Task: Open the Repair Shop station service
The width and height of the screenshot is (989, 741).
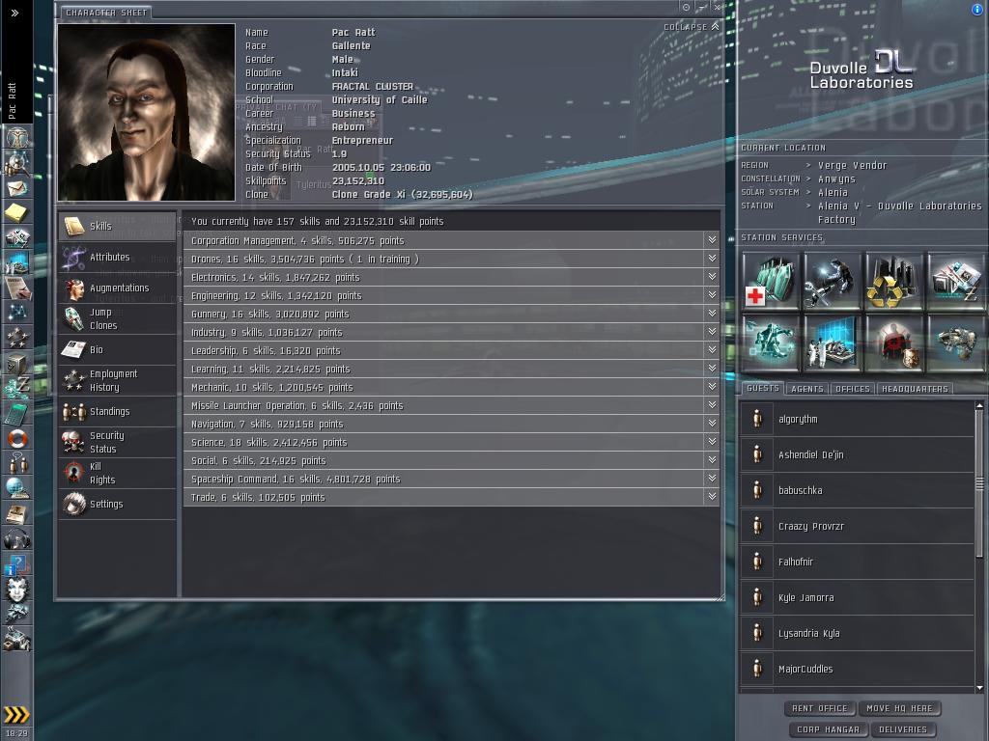Action: coord(832,281)
